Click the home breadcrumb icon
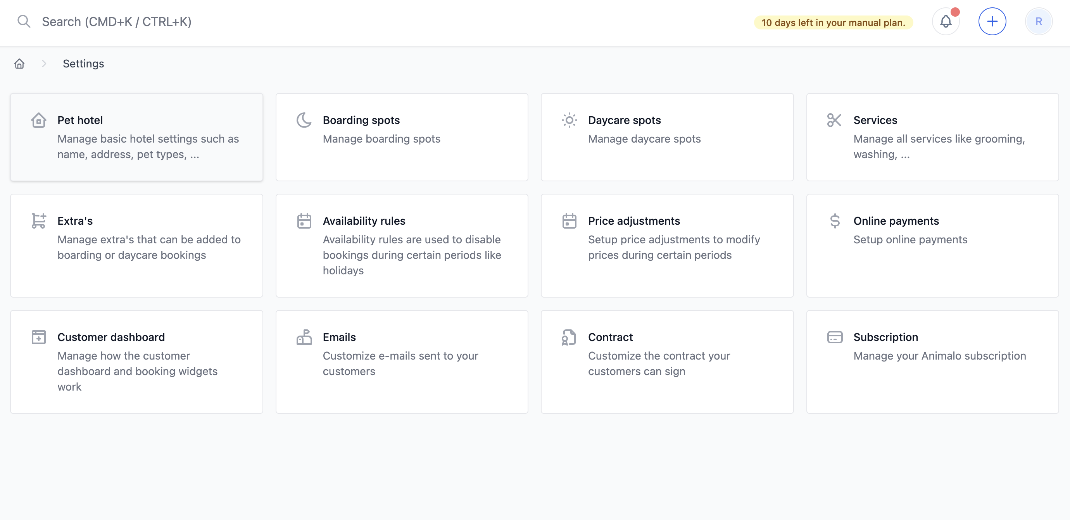Viewport: 1070px width, 520px height. 19,64
